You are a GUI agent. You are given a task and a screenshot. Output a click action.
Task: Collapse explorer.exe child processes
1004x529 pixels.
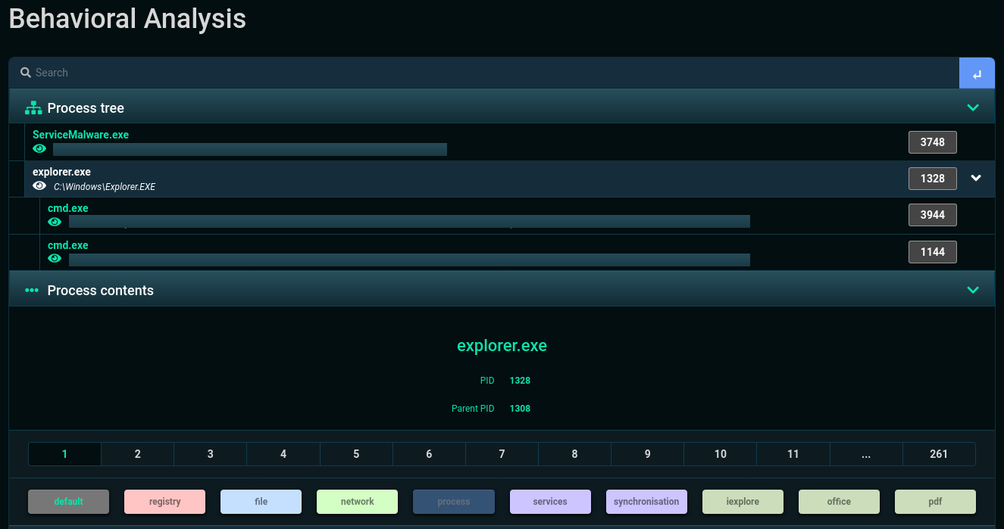[x=976, y=178]
